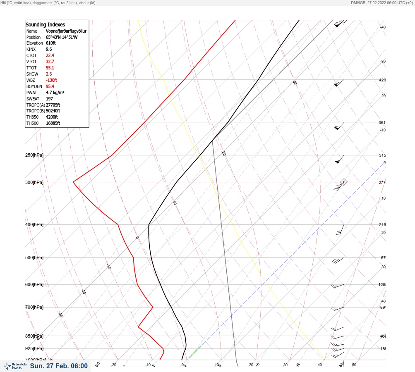Click the -40 label on the right axis
This screenshot has height=372, width=415.
pos(383,27)
